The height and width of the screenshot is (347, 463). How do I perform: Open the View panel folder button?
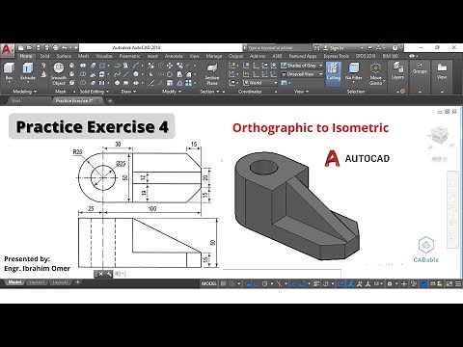point(442,71)
